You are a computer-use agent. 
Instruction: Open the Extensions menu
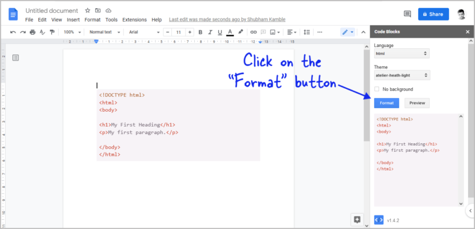click(134, 20)
